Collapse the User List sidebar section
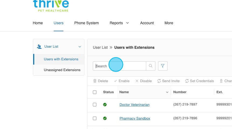Screen dimensions: 232x129 click(x=80, y=47)
